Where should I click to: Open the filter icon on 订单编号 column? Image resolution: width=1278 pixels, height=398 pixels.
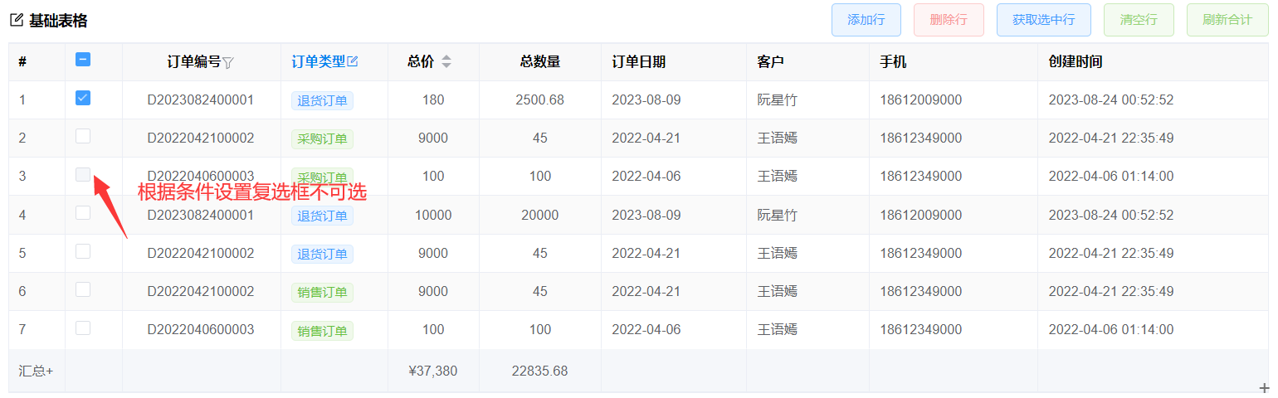228,62
